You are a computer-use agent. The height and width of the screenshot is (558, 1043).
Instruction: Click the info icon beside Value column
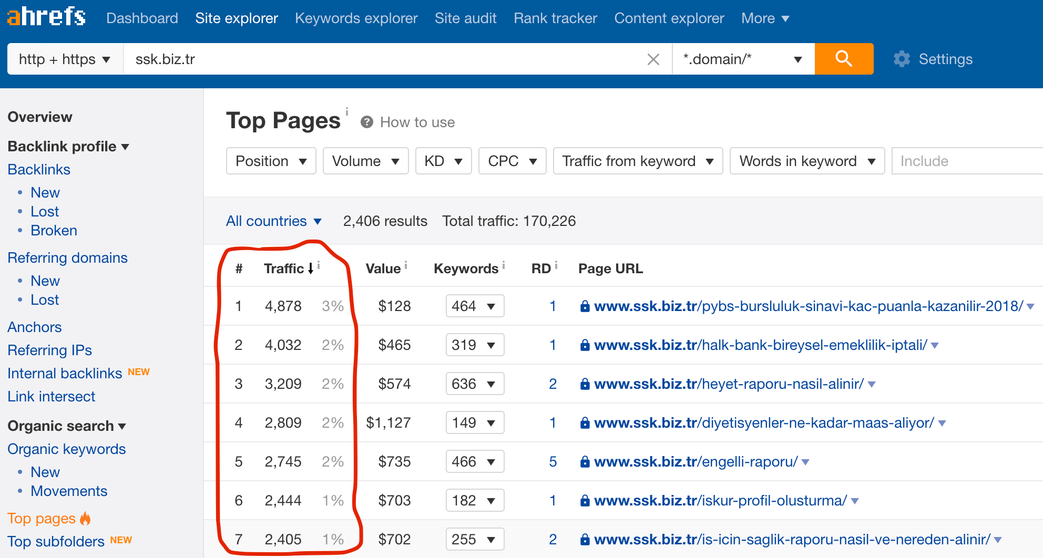[x=406, y=265]
